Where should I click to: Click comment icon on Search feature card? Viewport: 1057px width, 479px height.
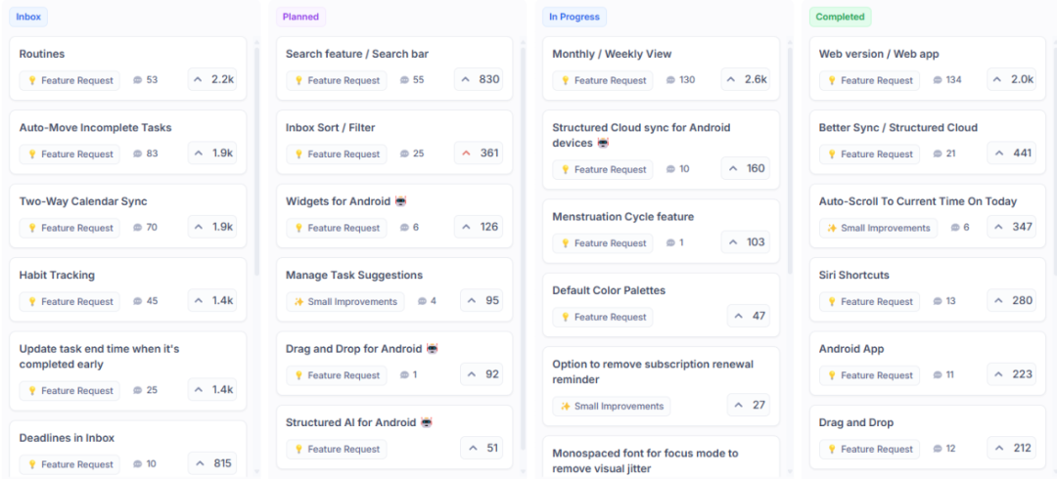coord(405,80)
